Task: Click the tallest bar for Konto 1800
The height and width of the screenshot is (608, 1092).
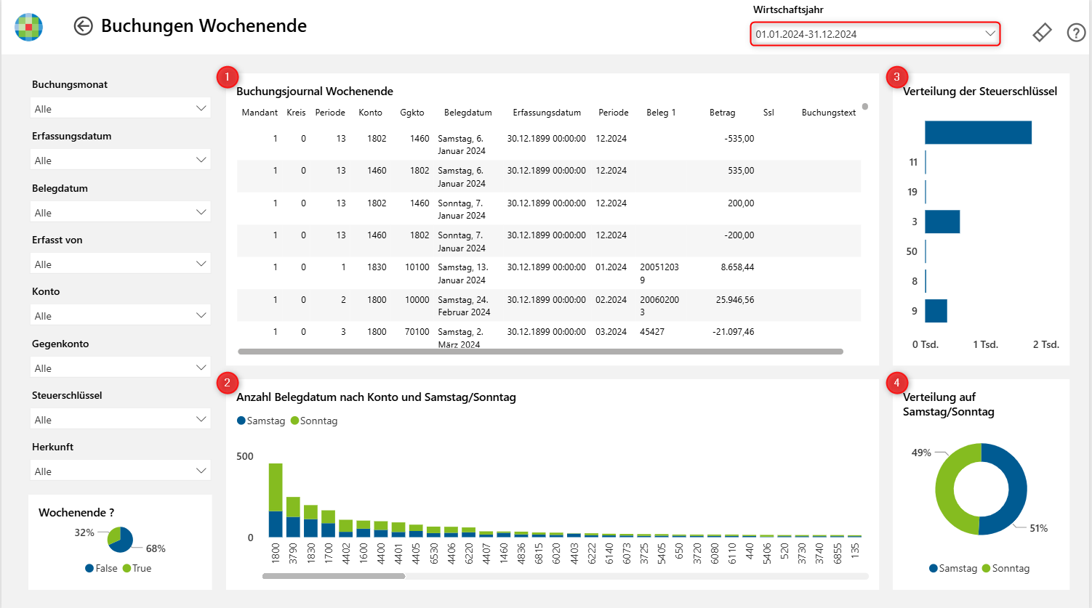Action: [276, 500]
